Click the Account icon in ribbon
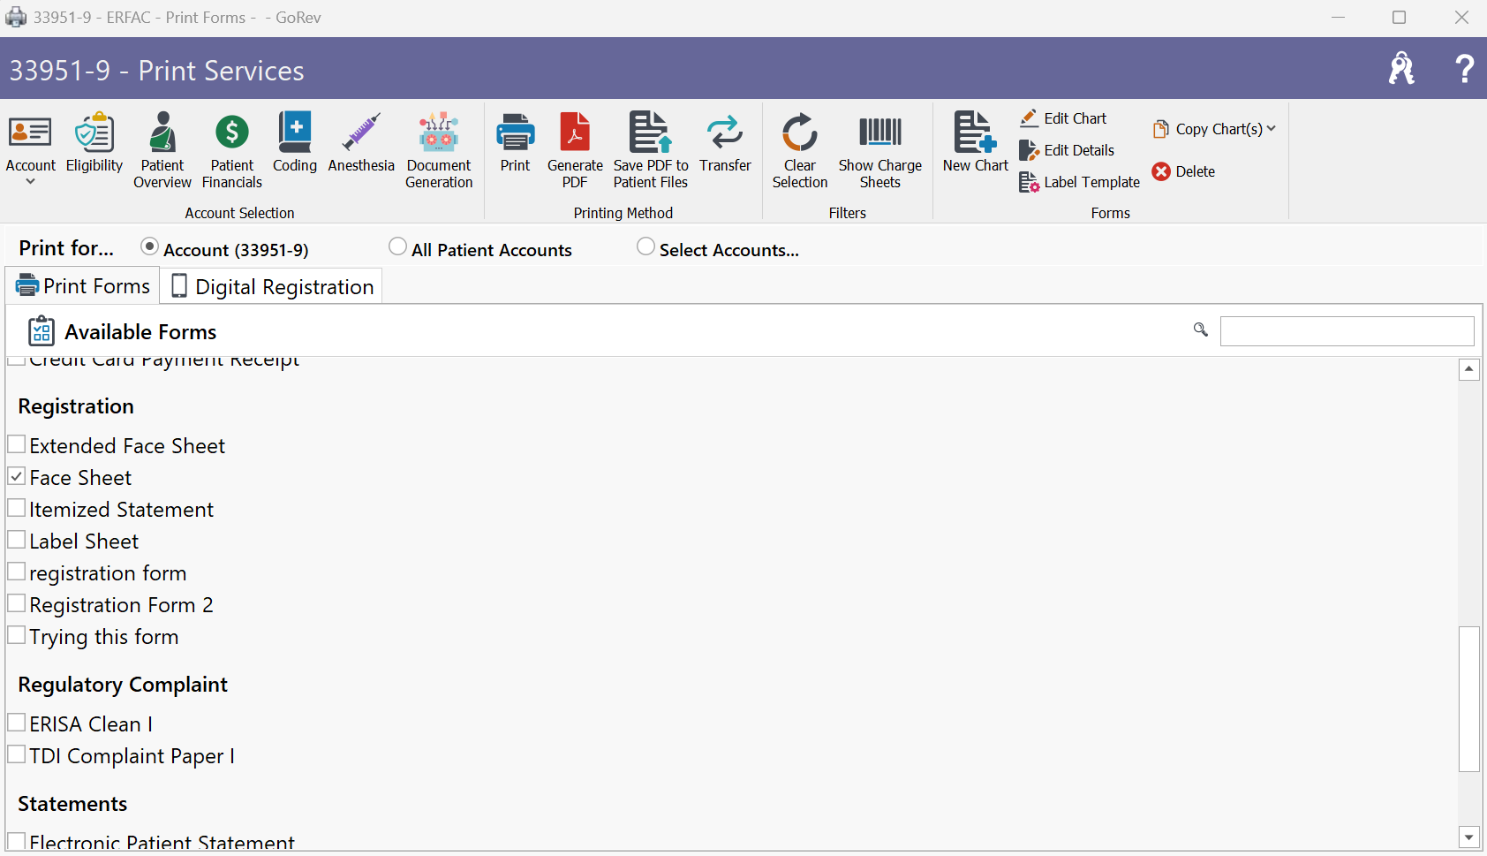This screenshot has width=1487, height=856. [31, 133]
